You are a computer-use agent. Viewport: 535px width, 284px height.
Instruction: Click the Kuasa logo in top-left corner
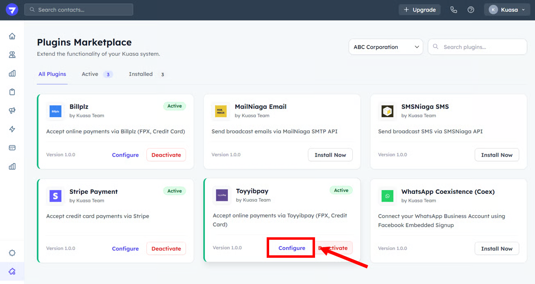tap(12, 10)
